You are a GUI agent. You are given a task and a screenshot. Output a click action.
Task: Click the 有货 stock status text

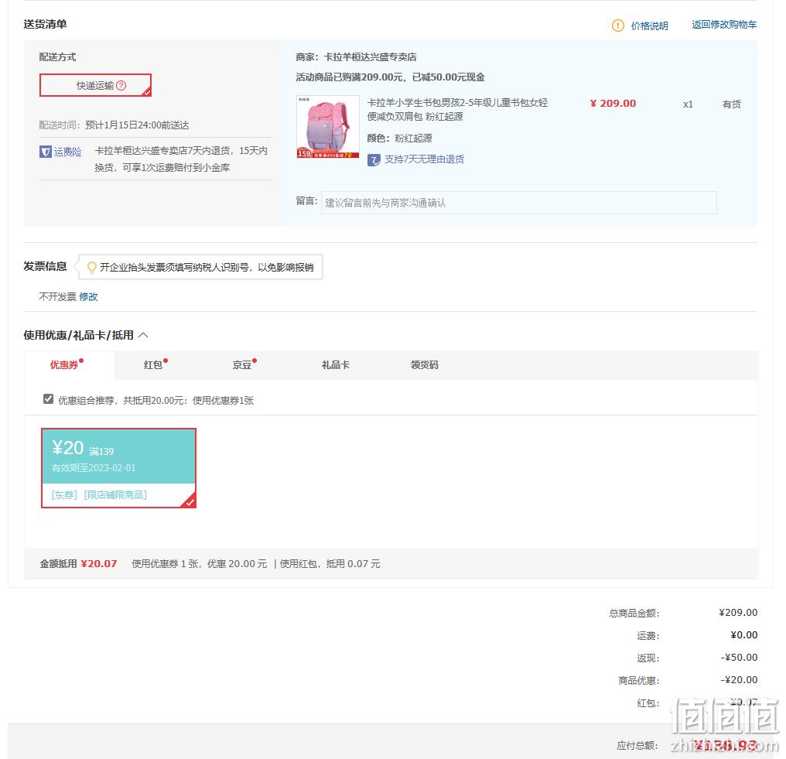(x=731, y=104)
